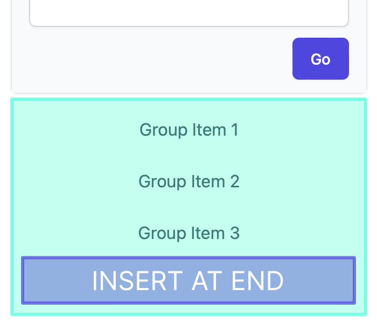Click the teal group container border

pos(188,99)
